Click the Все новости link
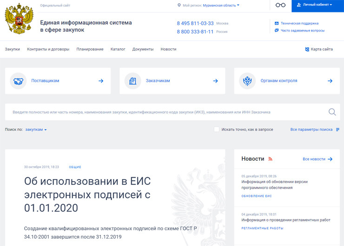The height and width of the screenshot is (246, 344). [x=317, y=159]
